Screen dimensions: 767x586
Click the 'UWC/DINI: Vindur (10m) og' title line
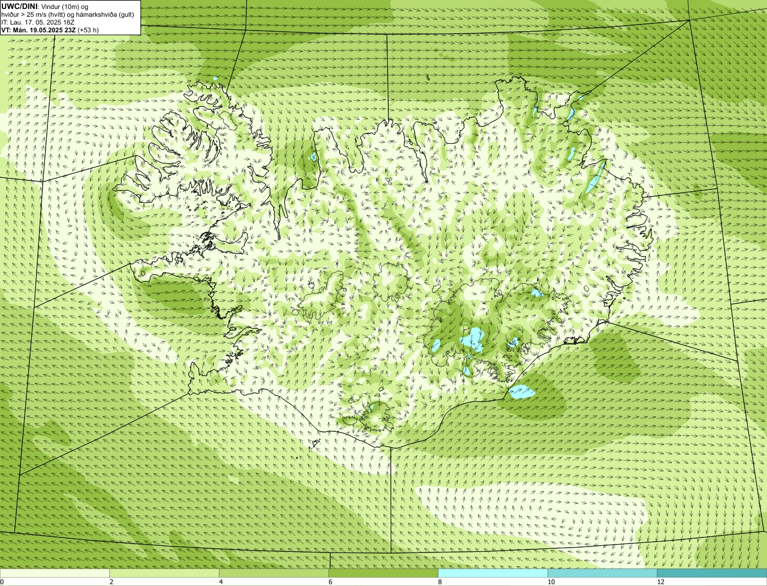45,7
